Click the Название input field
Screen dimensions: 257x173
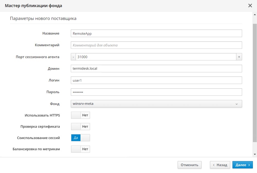pyautogui.click(x=156, y=34)
